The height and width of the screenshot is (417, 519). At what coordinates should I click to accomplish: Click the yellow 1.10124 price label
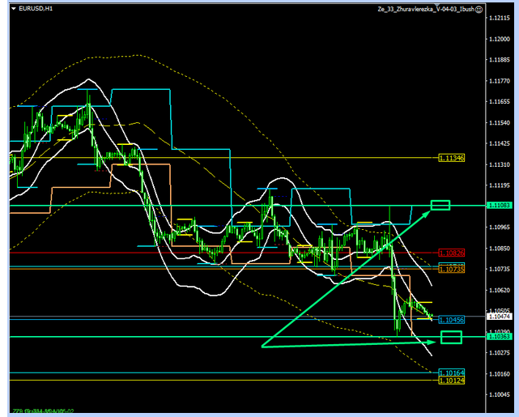pyautogui.click(x=451, y=380)
